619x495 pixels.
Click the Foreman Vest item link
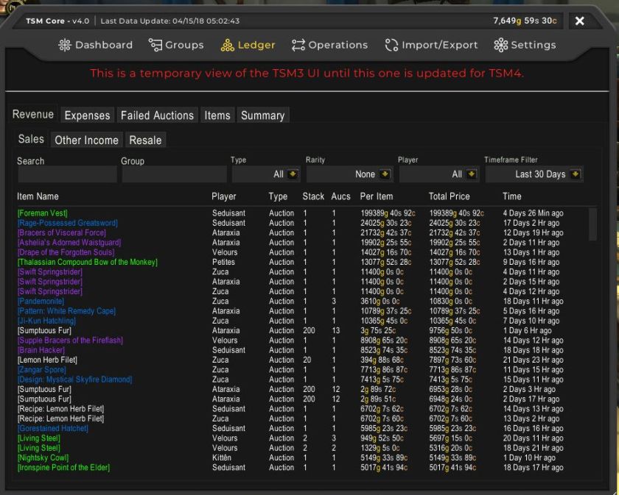click(x=42, y=213)
